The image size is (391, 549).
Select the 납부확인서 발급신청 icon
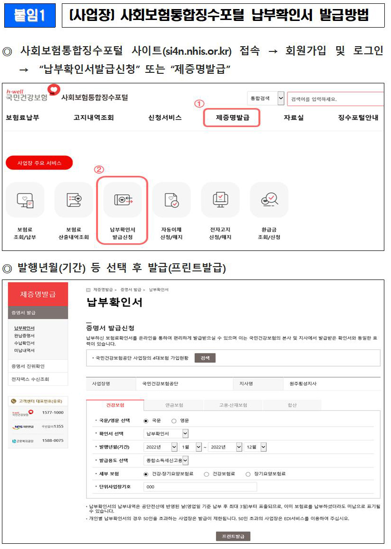tap(122, 200)
